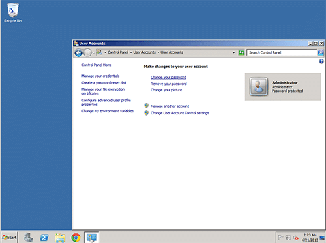Click the search magnifier icon
This screenshot has width=326, height=243.
pos(321,52)
